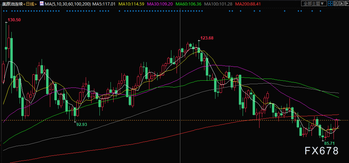This screenshot has width=349, height=163.
Task: Open the 全部主题 theme dropdown
Action: (314, 3)
